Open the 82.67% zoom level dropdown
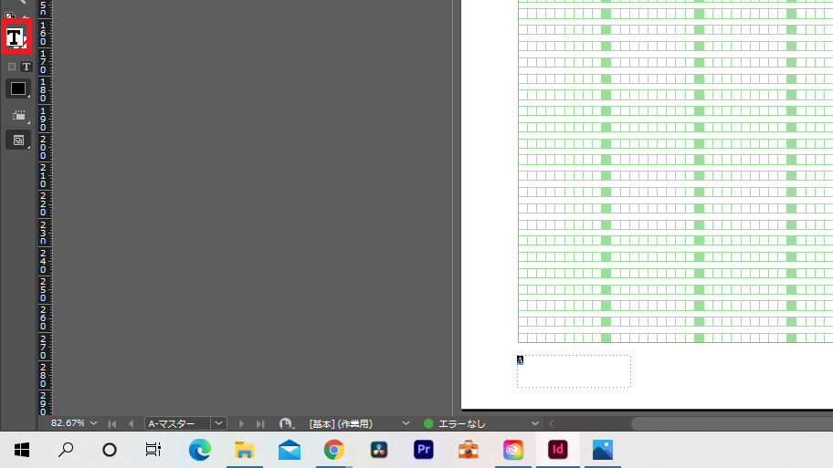 point(93,423)
